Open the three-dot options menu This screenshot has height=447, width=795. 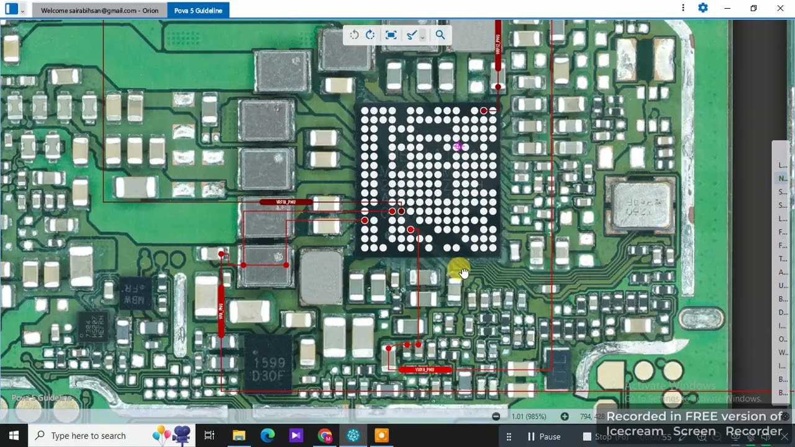683,8
